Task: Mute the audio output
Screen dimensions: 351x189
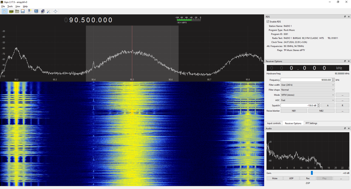Action: pos(274,178)
